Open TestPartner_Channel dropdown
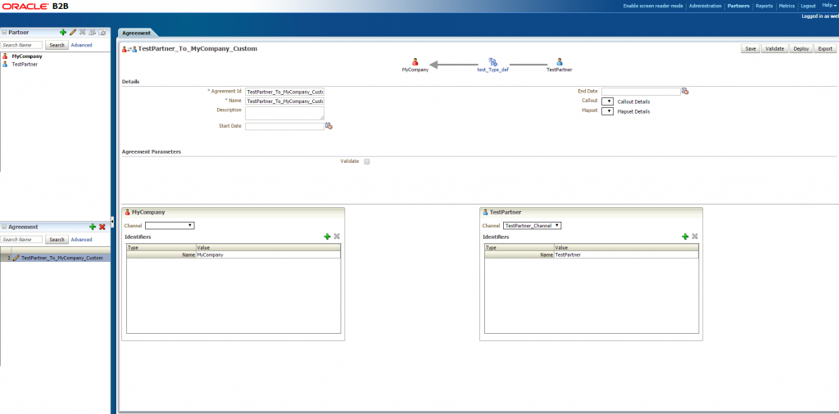Viewport: 839px width, 414px height. (533, 226)
